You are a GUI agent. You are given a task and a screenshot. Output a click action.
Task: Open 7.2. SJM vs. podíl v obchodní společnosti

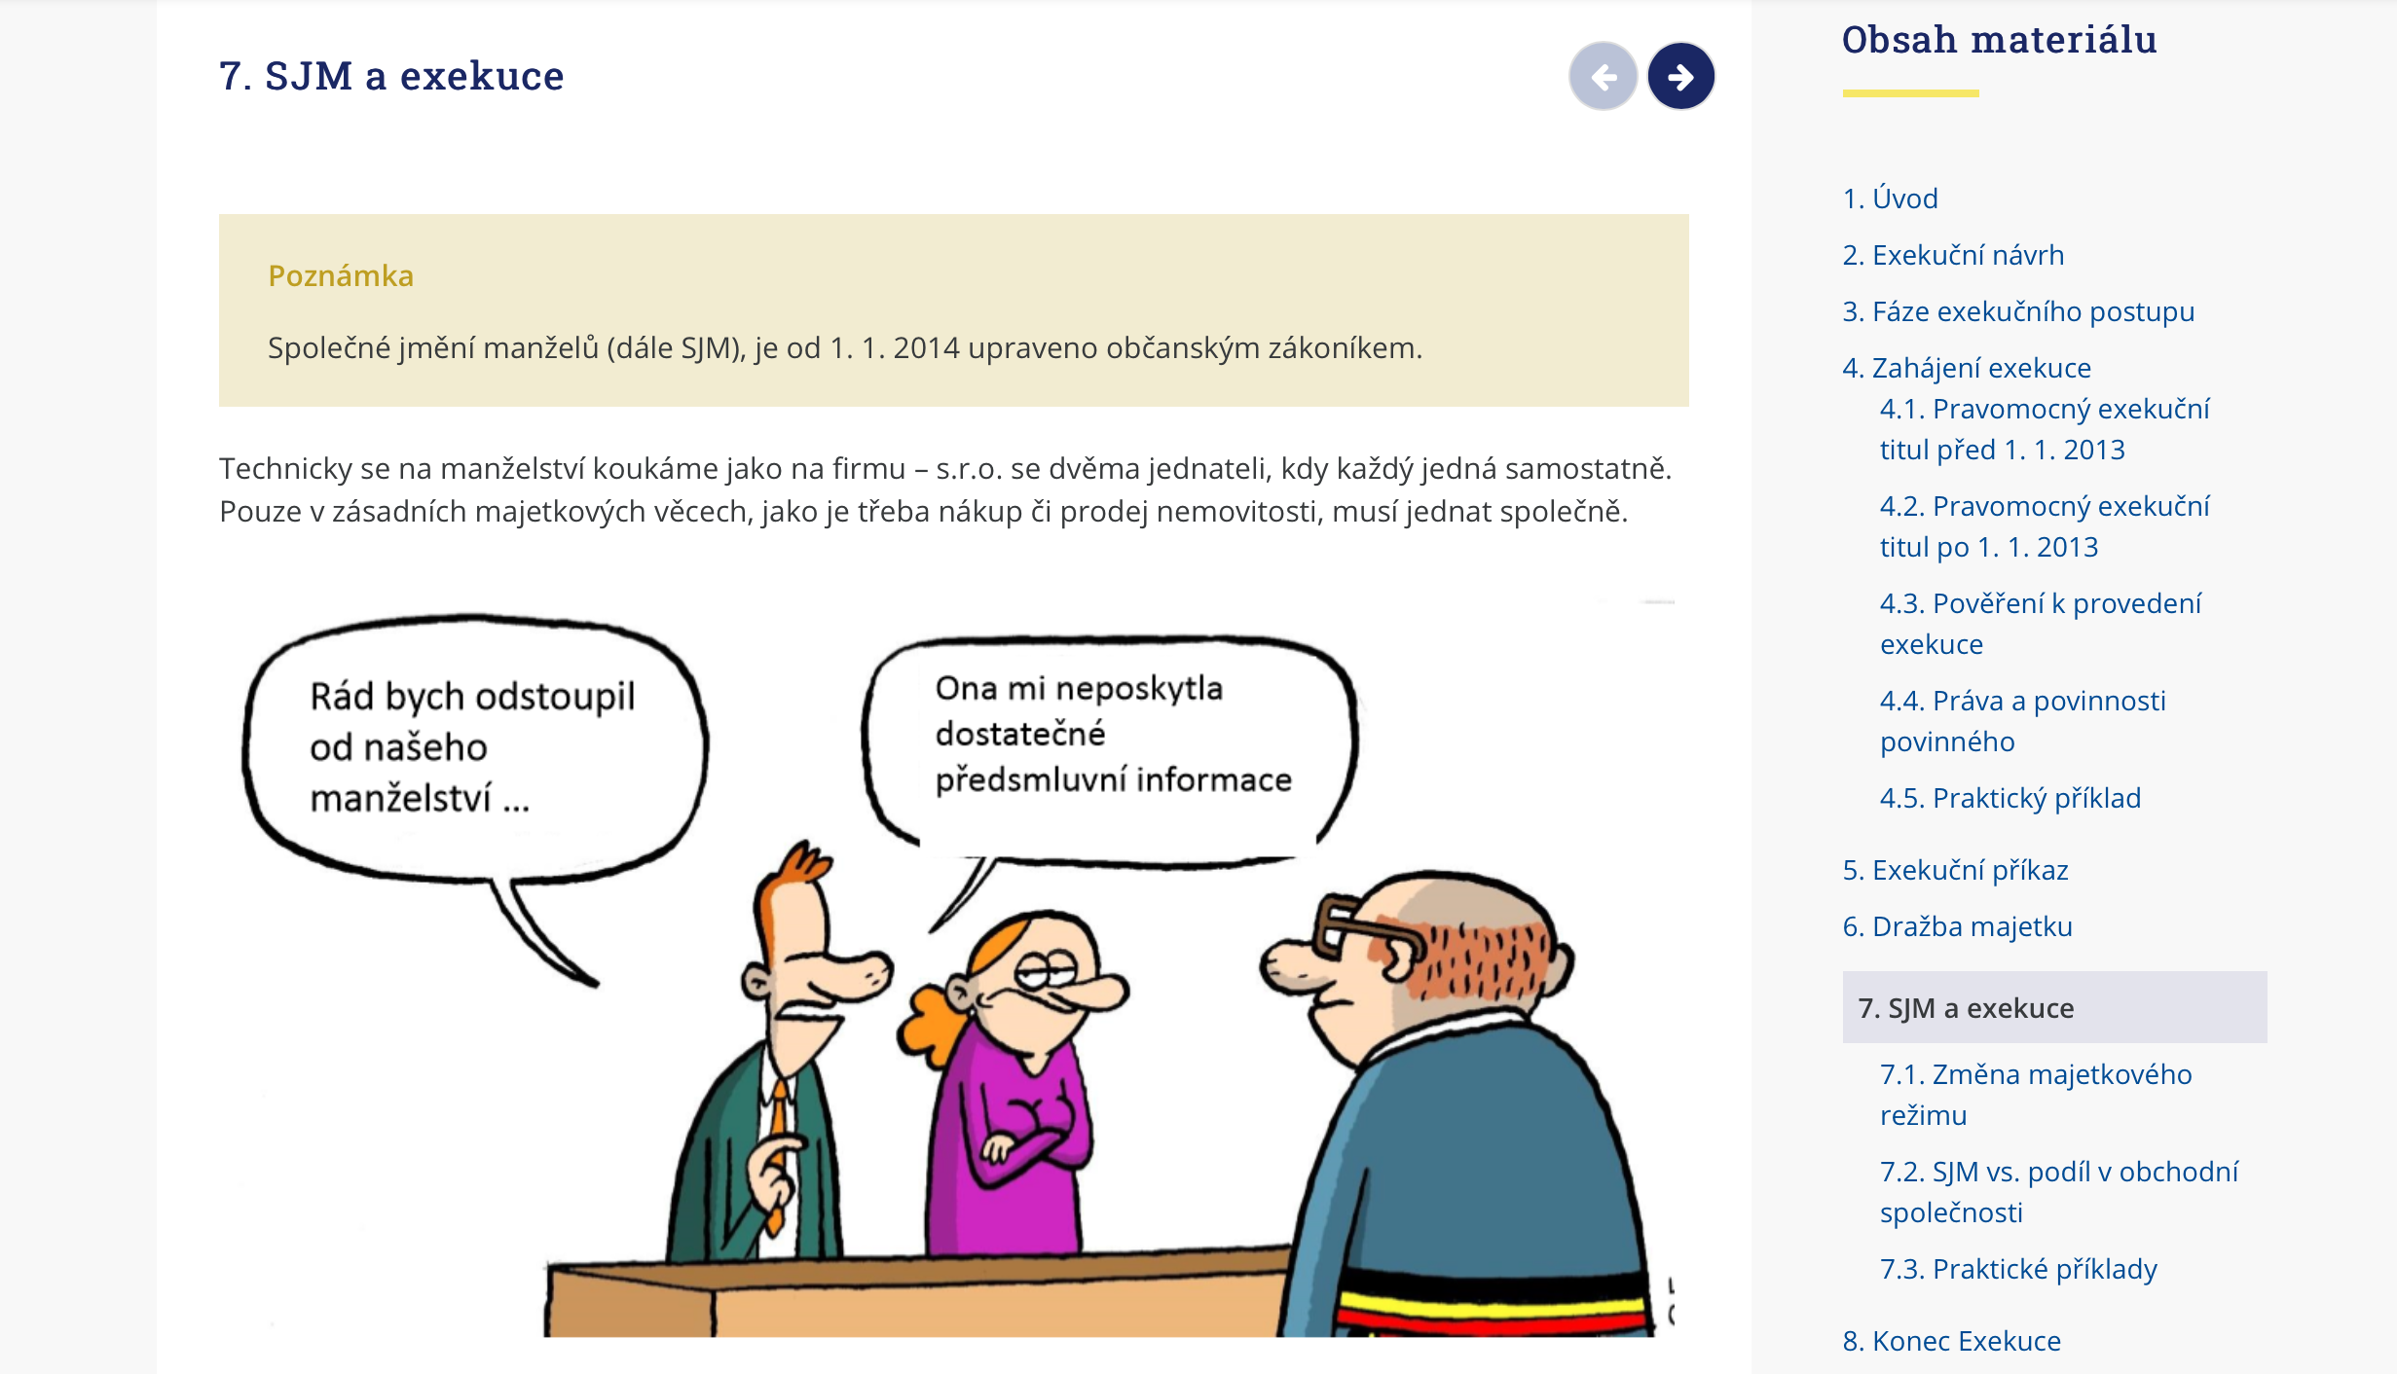(x=2059, y=1192)
